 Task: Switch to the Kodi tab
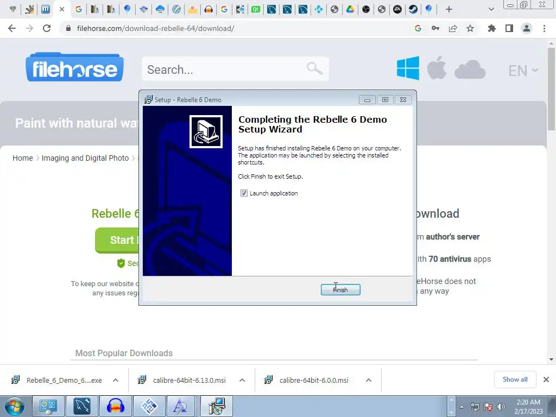(319, 10)
